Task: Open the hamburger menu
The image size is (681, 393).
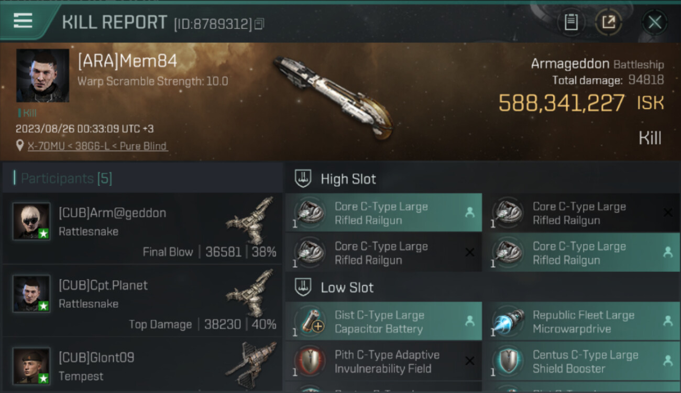Action: click(x=23, y=21)
